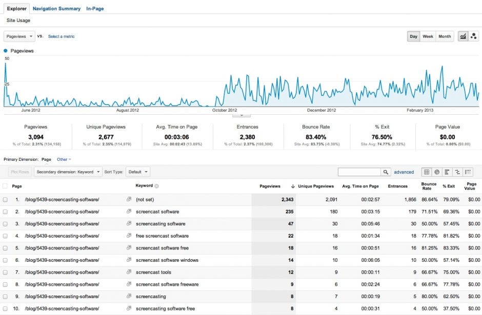Check the box for row 6 screencast software windows
Image resolution: width=482 pixels, height=315 pixels.
click(5, 260)
